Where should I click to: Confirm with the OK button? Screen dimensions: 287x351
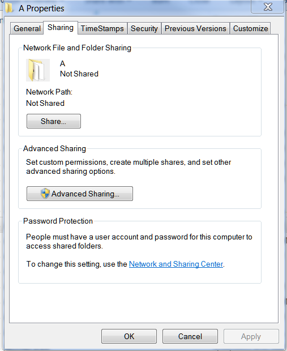tap(129, 336)
